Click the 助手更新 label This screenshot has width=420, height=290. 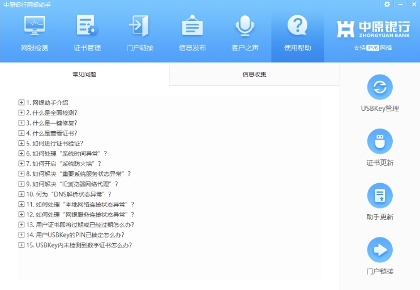point(380,217)
